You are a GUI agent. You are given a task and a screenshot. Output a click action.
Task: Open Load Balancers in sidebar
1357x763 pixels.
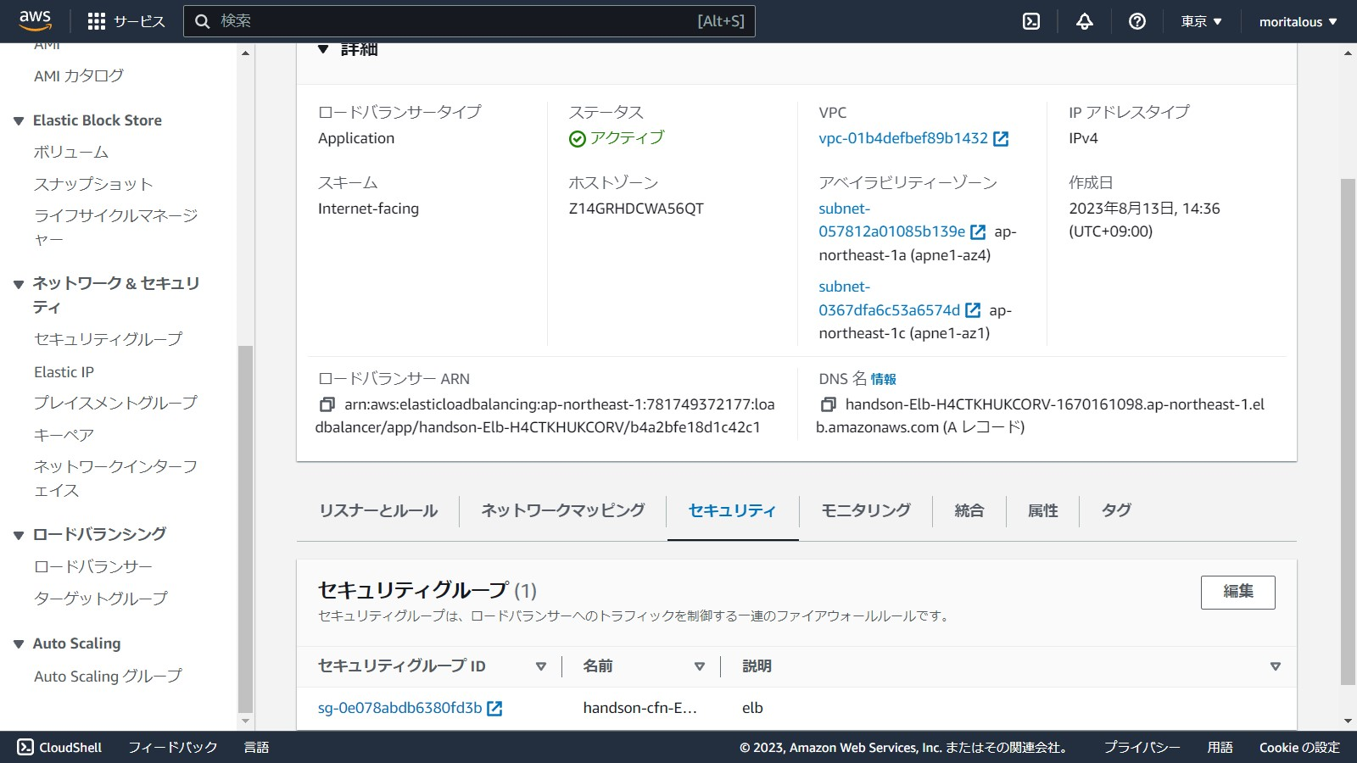pos(93,566)
